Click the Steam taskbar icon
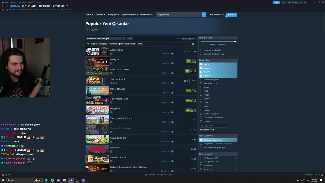This screenshot has width=325, height=183. click(x=71, y=180)
